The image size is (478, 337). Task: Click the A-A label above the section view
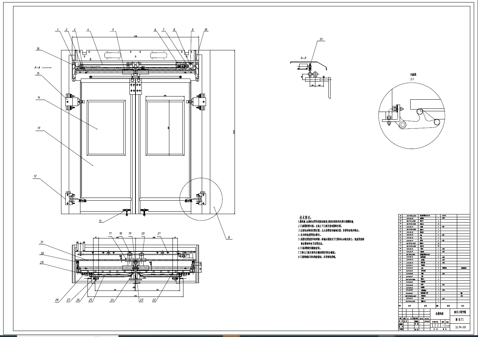click(x=303, y=57)
